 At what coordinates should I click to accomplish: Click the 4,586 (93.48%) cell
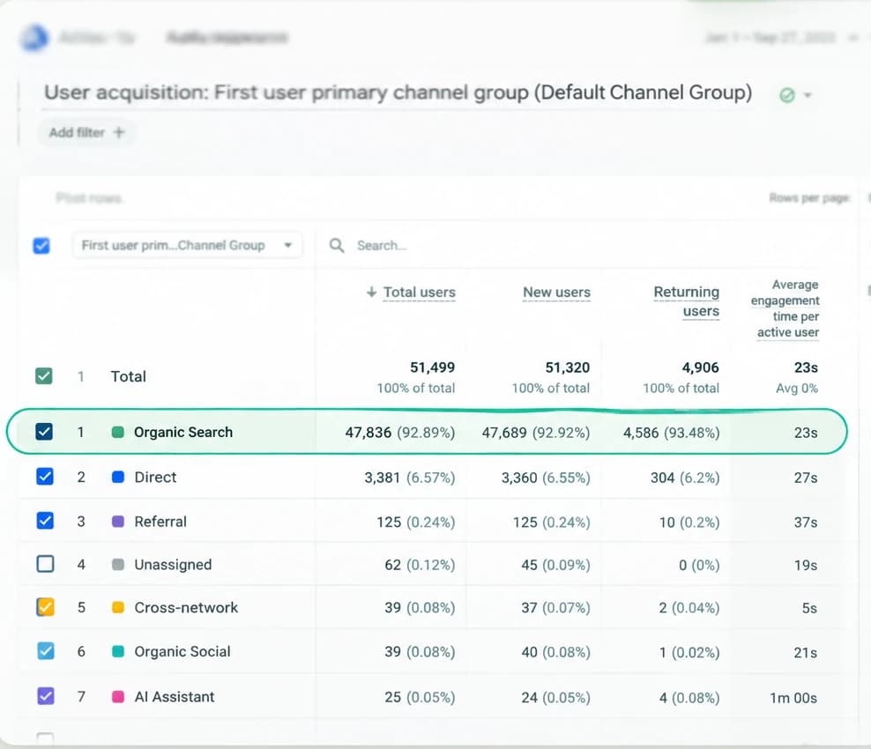click(672, 433)
